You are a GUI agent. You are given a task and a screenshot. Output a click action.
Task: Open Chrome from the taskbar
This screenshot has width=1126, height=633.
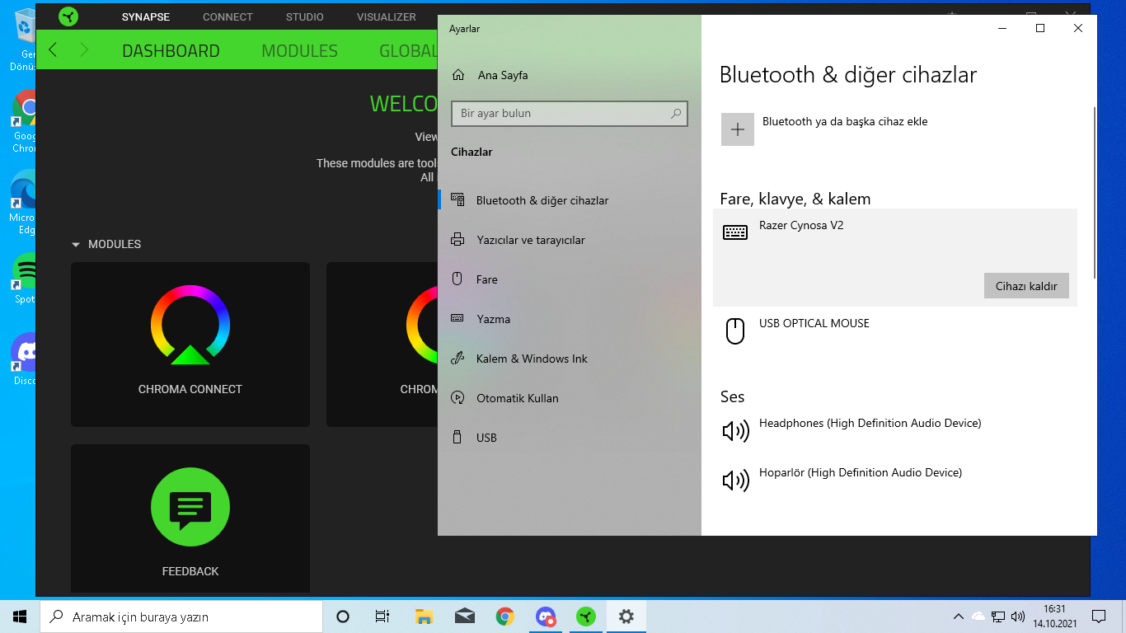coord(504,617)
